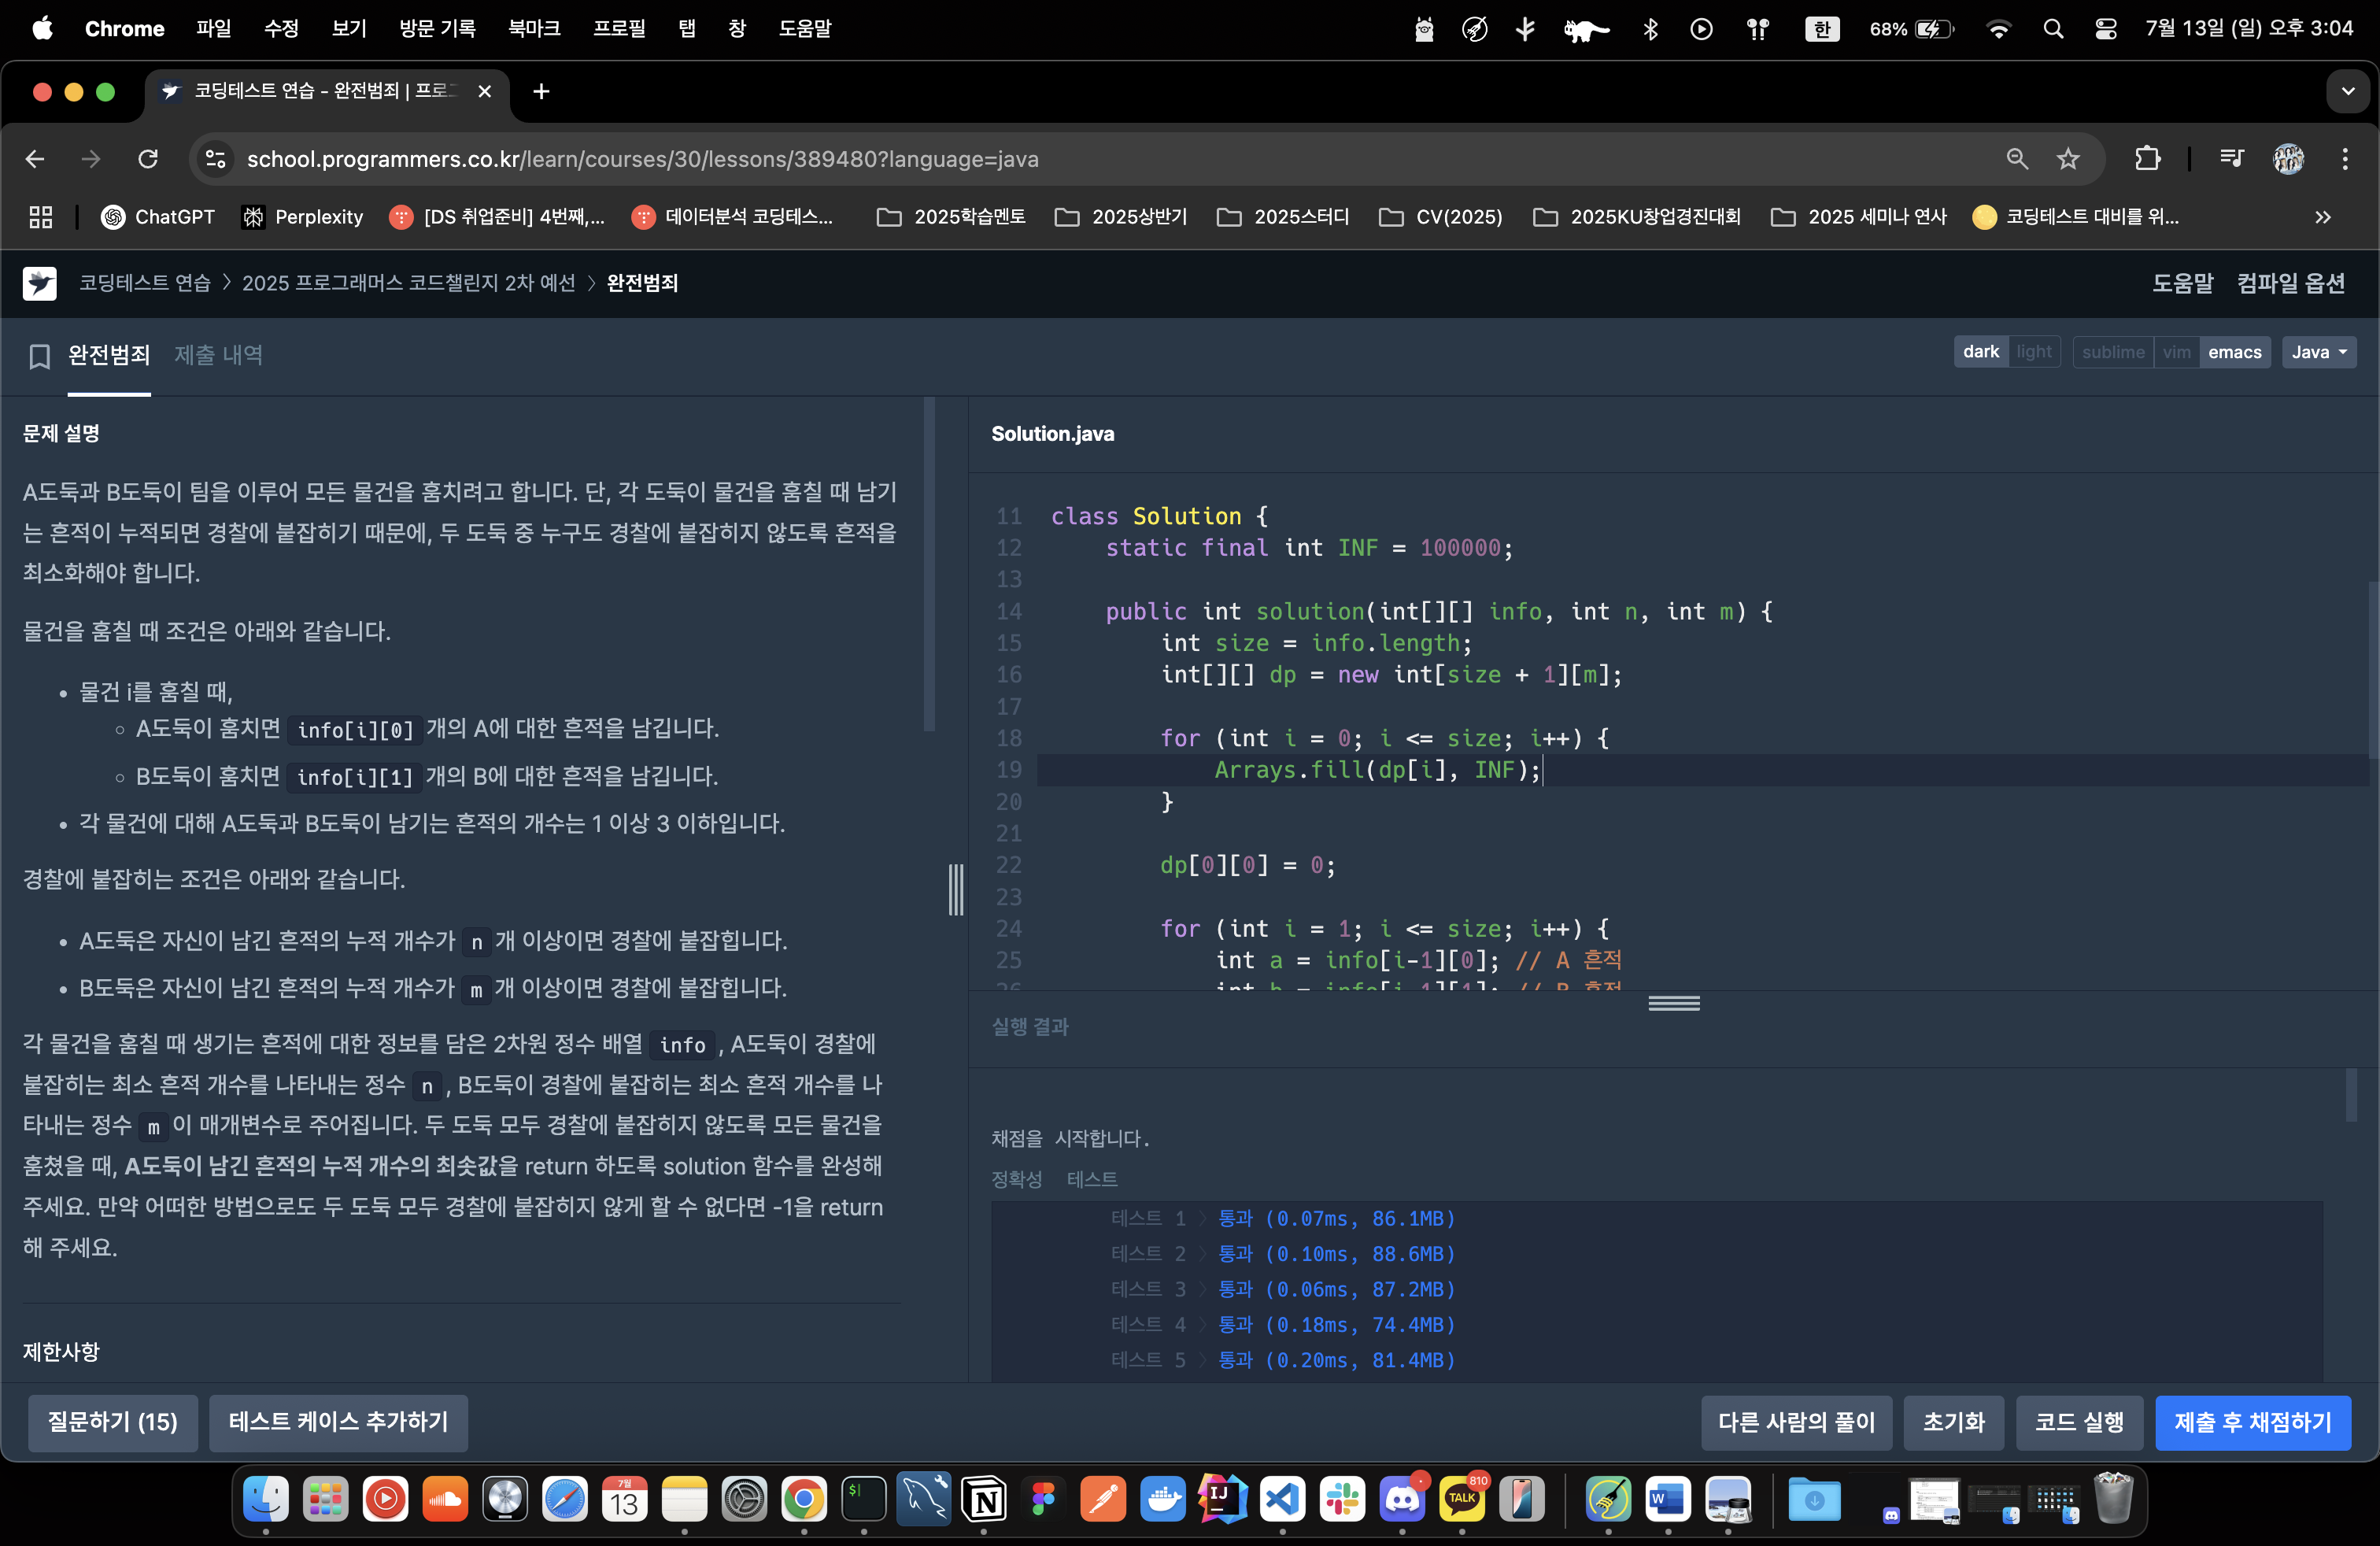Select sublime keybinding mode

pyautogui.click(x=2113, y=352)
